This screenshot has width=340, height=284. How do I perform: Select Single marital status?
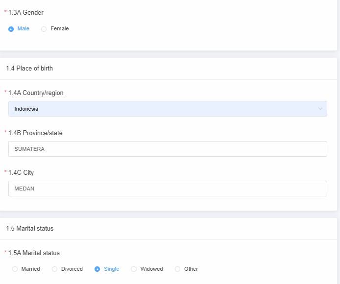(x=97, y=269)
